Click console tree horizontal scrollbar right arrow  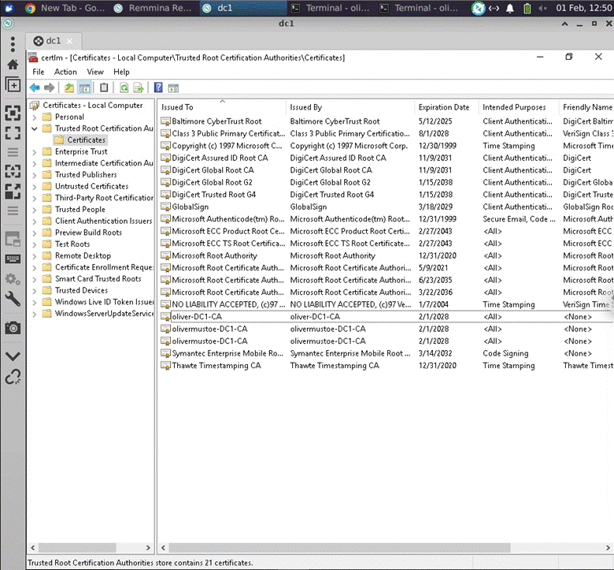click(148, 548)
